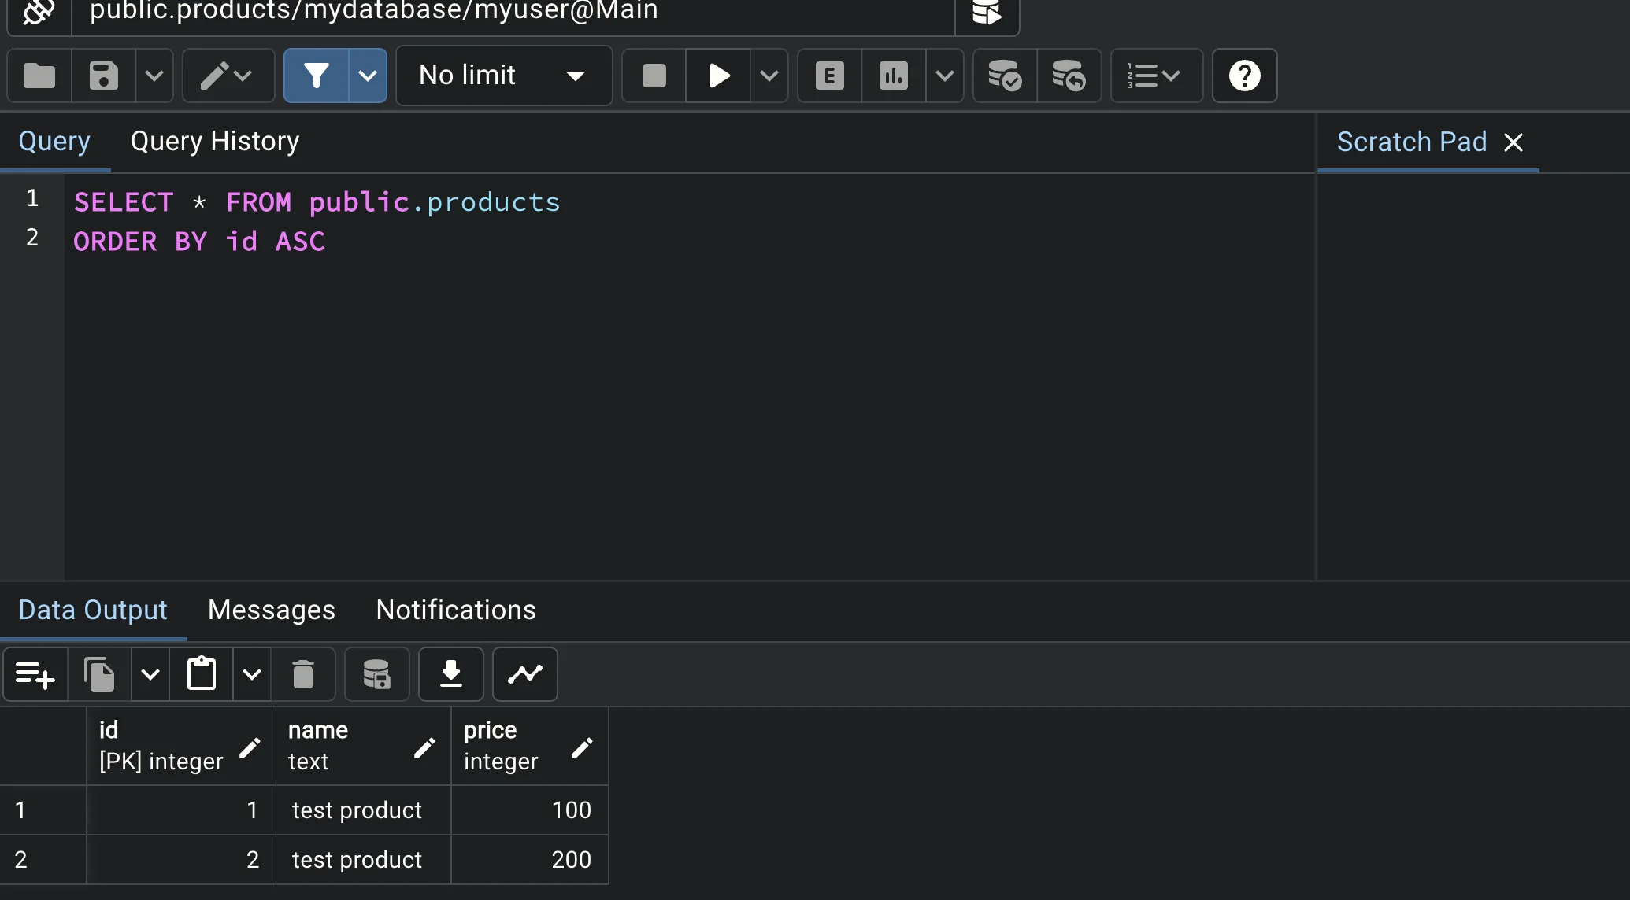Click the public.products table name in the query
Viewport: 1630px width, 900px height.
pos(435,203)
